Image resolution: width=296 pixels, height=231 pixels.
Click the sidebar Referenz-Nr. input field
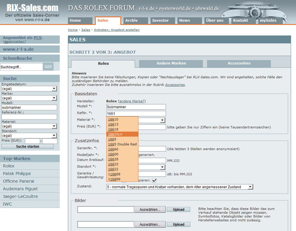[x=29, y=117]
